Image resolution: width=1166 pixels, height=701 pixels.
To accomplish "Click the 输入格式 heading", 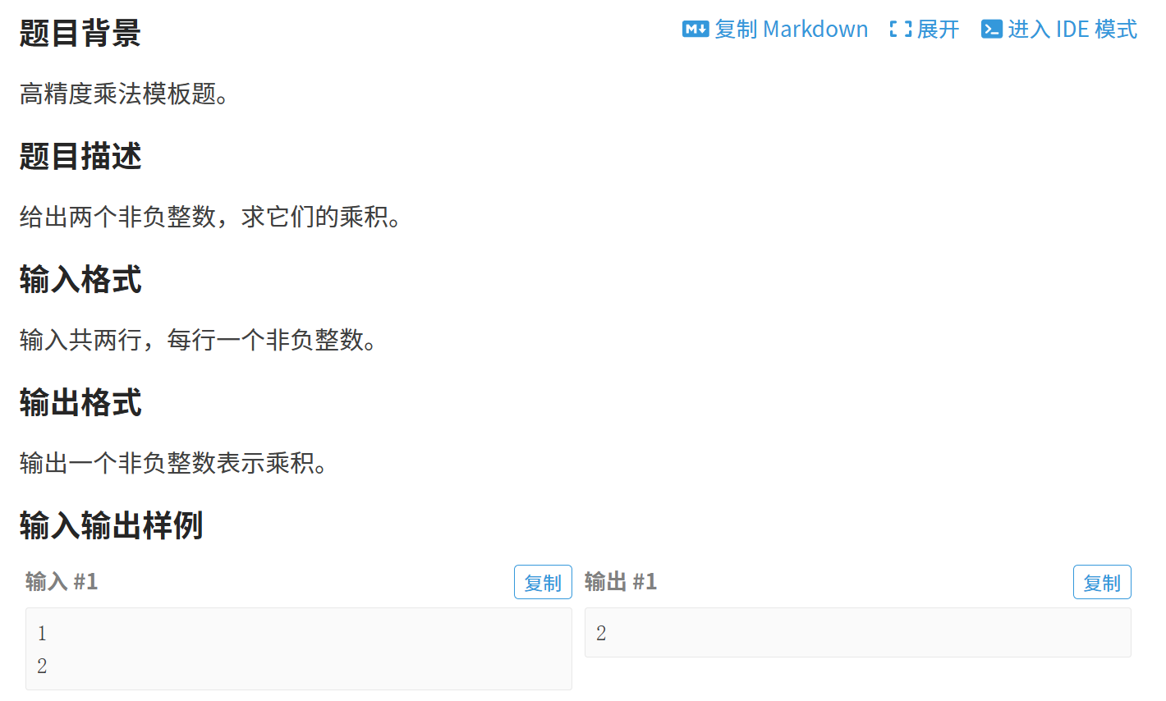I will tap(80, 279).
